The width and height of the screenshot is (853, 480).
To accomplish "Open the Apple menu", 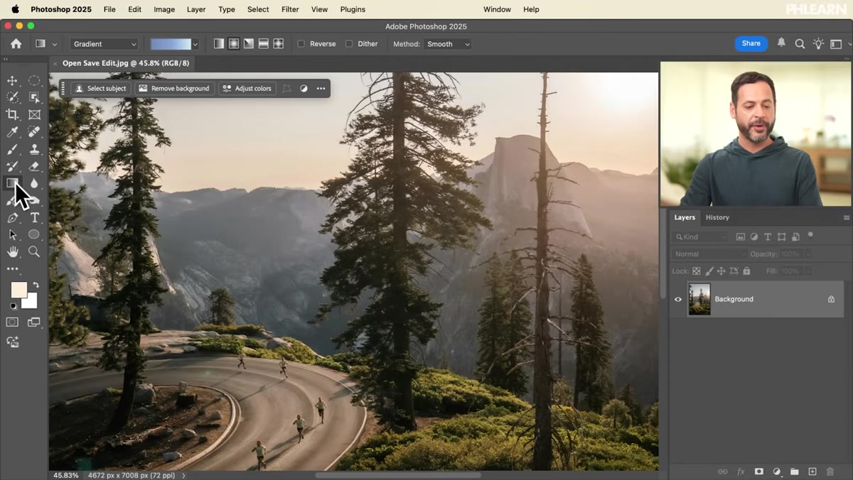I will click(15, 9).
